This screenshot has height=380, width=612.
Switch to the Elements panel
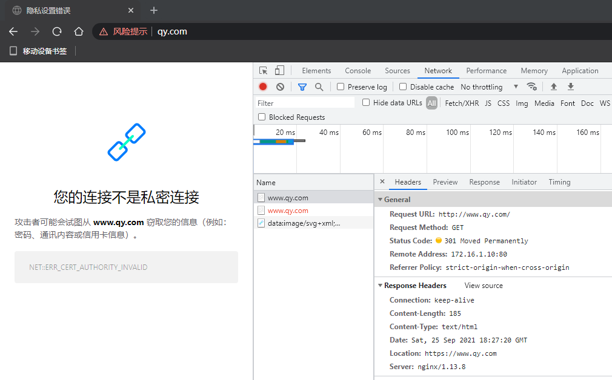[x=316, y=71]
